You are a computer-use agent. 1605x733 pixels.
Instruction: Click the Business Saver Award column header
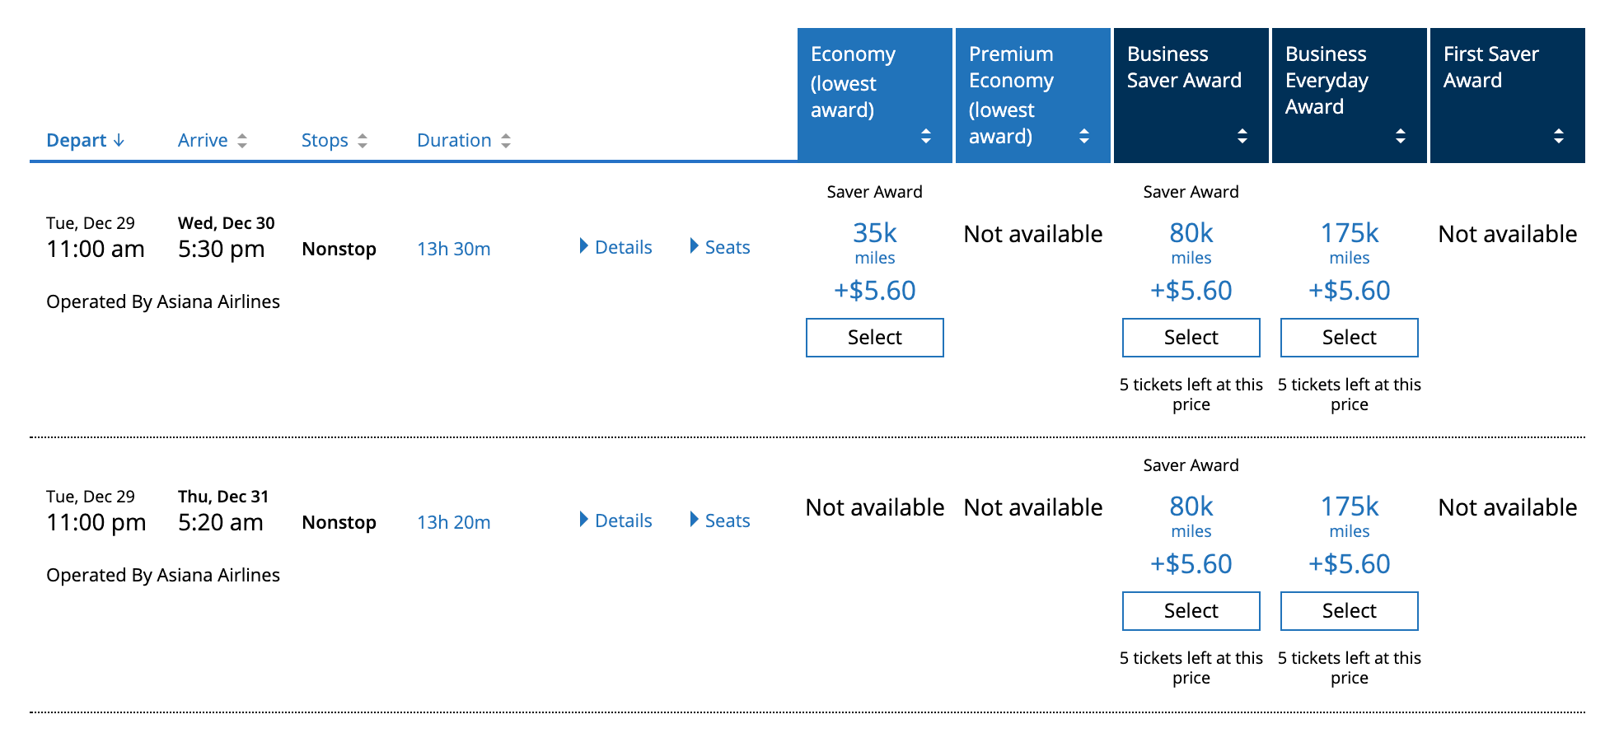coord(1184,68)
